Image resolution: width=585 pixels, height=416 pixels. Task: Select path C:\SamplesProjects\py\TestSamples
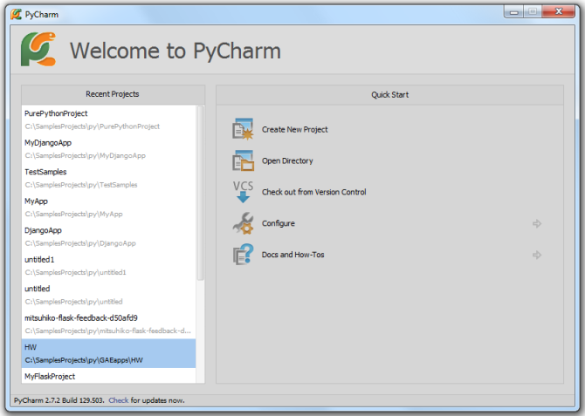81,185
